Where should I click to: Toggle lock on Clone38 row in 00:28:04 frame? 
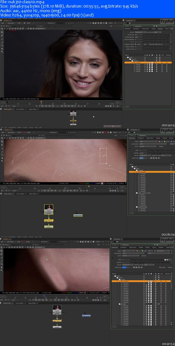pyautogui.click(x=173, y=174)
